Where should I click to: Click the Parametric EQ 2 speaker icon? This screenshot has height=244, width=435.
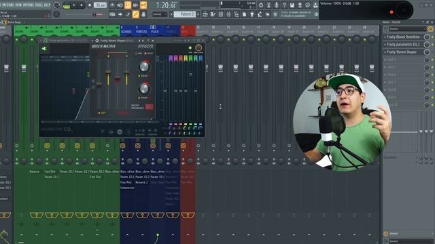(x=44, y=49)
